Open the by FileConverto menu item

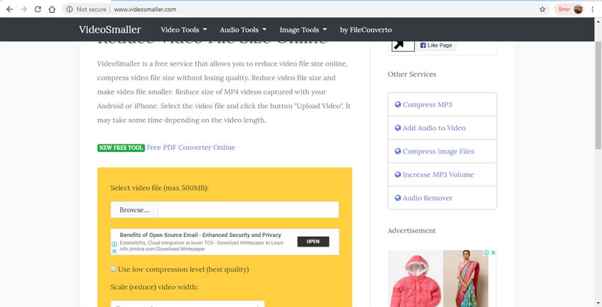(366, 30)
